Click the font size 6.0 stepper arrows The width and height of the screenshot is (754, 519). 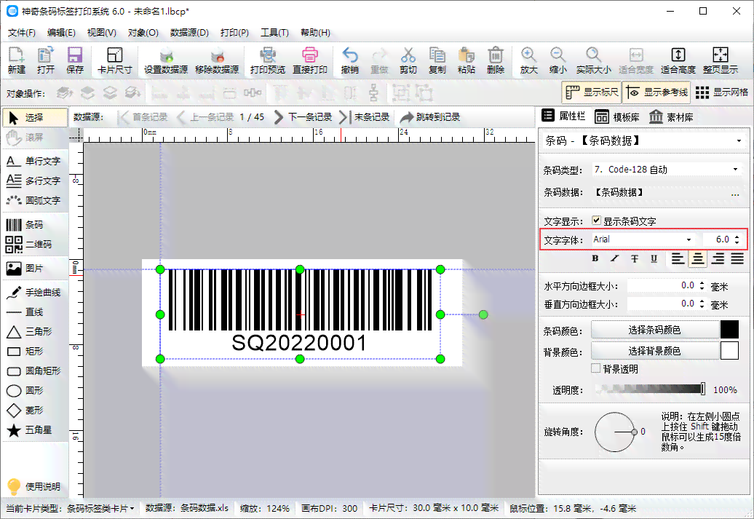(x=737, y=239)
